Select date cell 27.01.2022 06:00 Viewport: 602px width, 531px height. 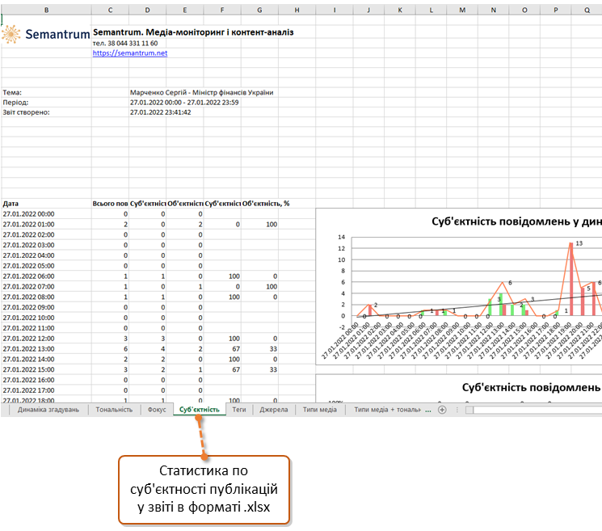(x=46, y=276)
